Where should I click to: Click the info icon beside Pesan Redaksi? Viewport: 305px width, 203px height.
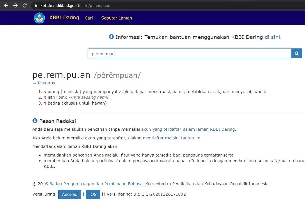pos(35,121)
